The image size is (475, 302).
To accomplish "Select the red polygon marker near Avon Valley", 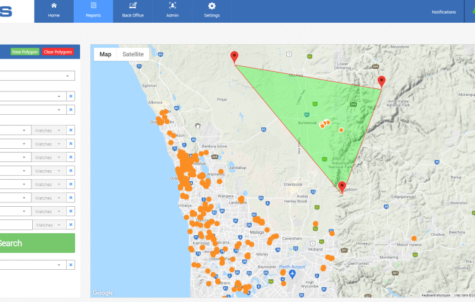I will 382,81.
